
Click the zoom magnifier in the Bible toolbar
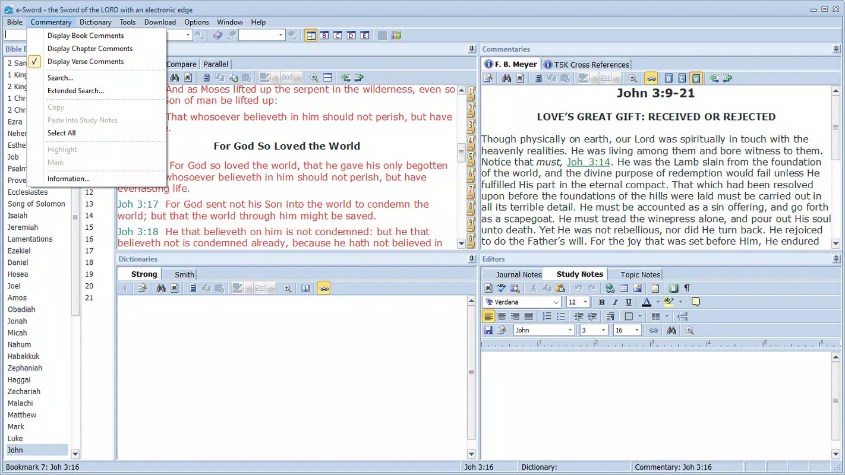(314, 78)
